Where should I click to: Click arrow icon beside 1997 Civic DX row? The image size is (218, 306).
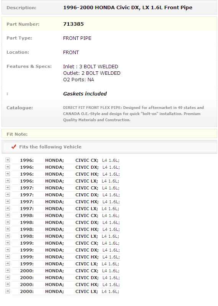[8, 194]
